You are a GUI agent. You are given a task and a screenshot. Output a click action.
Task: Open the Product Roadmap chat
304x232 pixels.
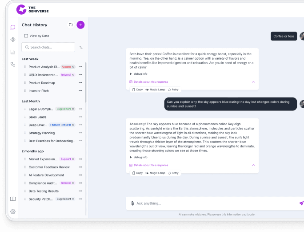point(42,83)
